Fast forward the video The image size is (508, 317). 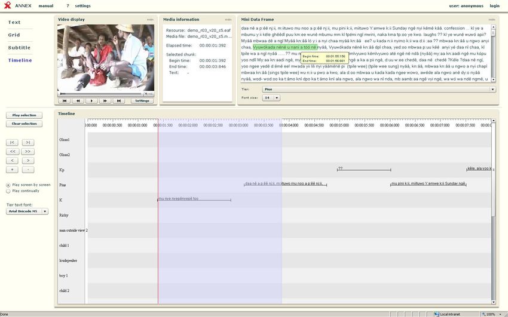coord(105,101)
